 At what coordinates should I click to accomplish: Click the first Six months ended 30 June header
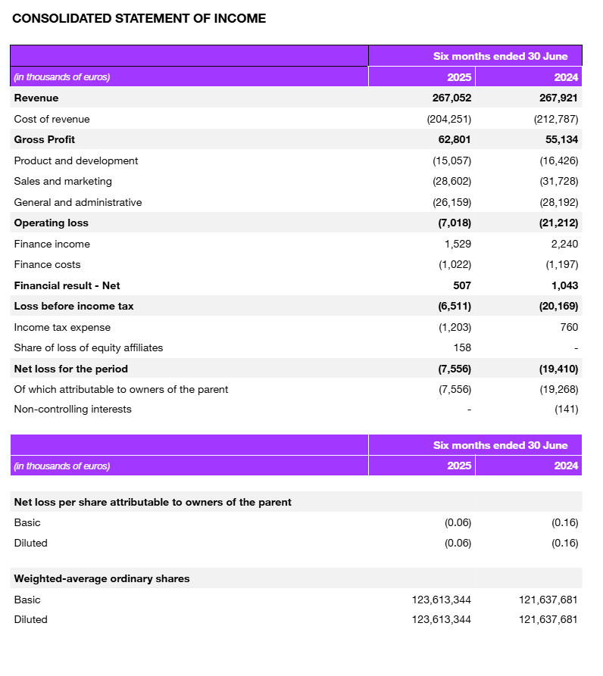pos(500,56)
